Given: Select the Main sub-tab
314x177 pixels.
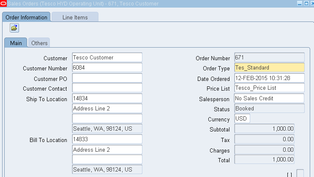Looking at the screenshot, I should click(x=16, y=43).
